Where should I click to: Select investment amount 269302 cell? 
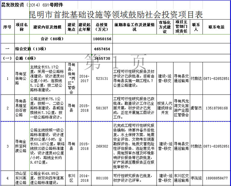coord(102,146)
